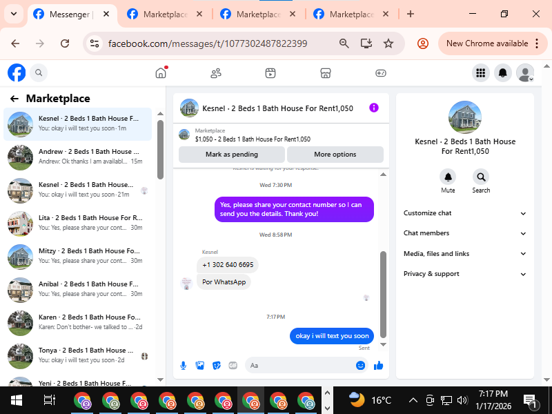552x414 pixels.
Task: Click the conversation list scrollbar thumb
Action: pos(160,150)
